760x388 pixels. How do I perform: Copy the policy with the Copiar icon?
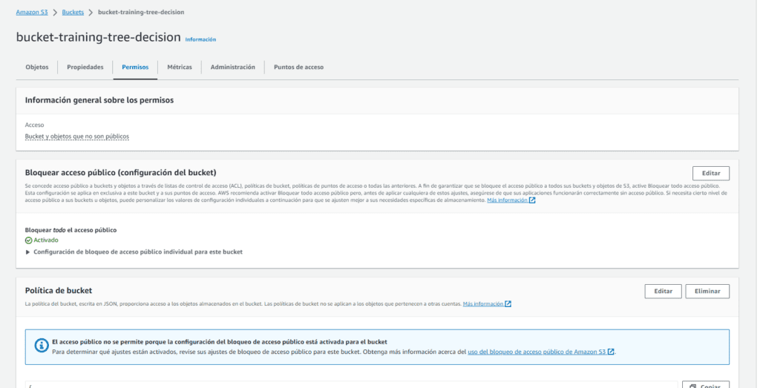coord(705,385)
